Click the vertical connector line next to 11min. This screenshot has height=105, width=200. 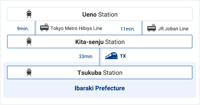pos(142,28)
